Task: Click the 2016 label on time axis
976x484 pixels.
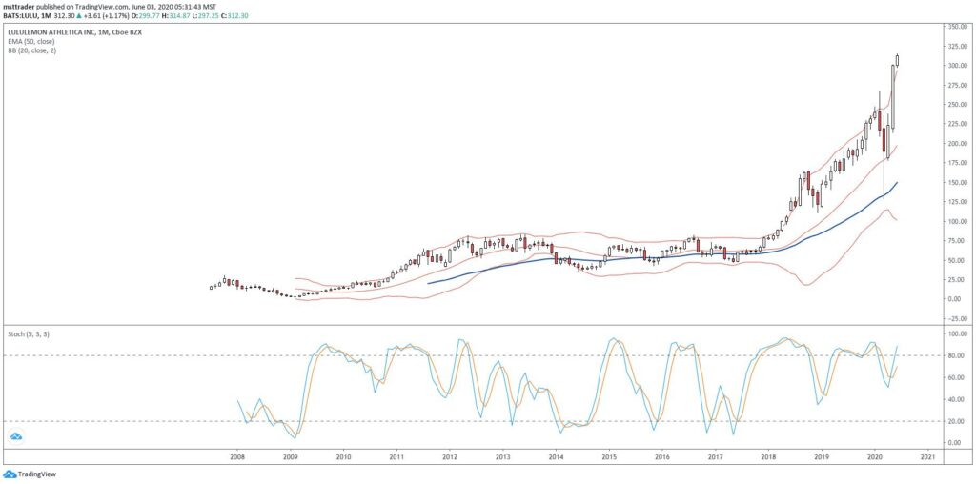Action: (x=662, y=456)
